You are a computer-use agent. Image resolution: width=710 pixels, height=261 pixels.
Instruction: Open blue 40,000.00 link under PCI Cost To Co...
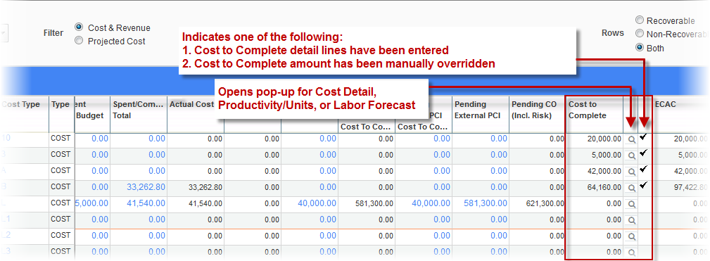point(431,203)
